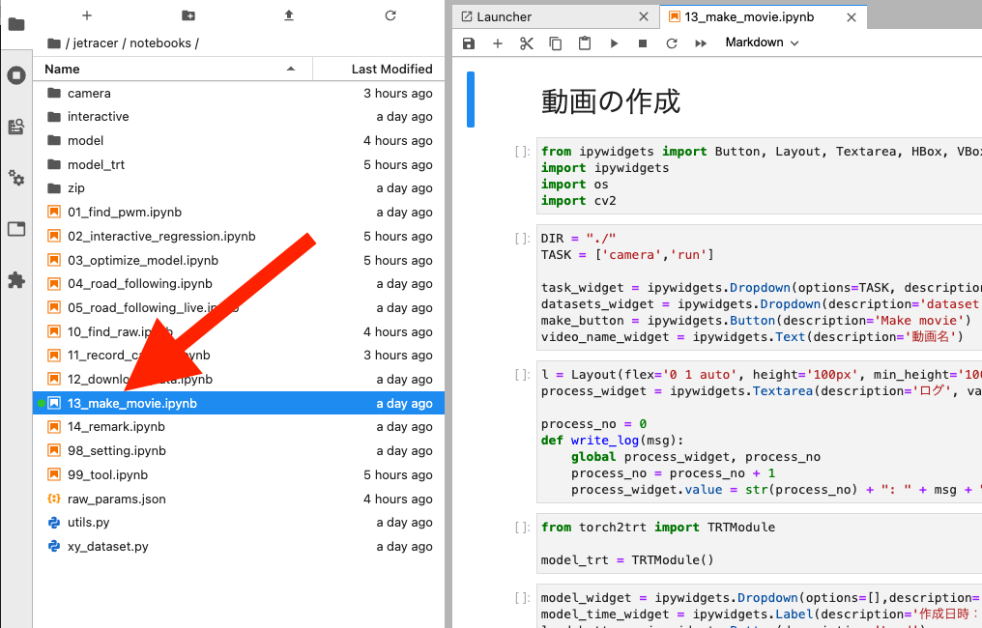Select 04_road_following.ipynb file
The width and height of the screenshot is (982, 628).
(239, 284)
